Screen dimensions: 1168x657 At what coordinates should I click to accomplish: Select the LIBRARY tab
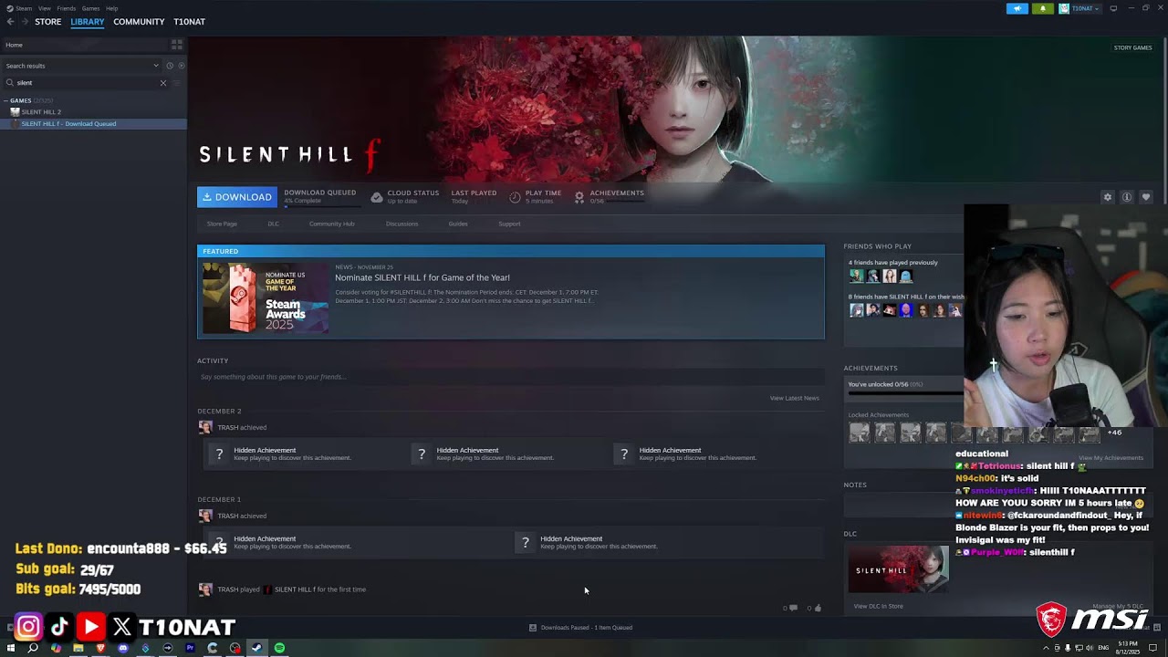(x=88, y=22)
